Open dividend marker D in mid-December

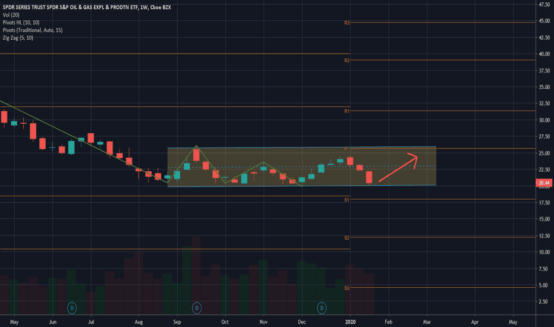(322, 308)
